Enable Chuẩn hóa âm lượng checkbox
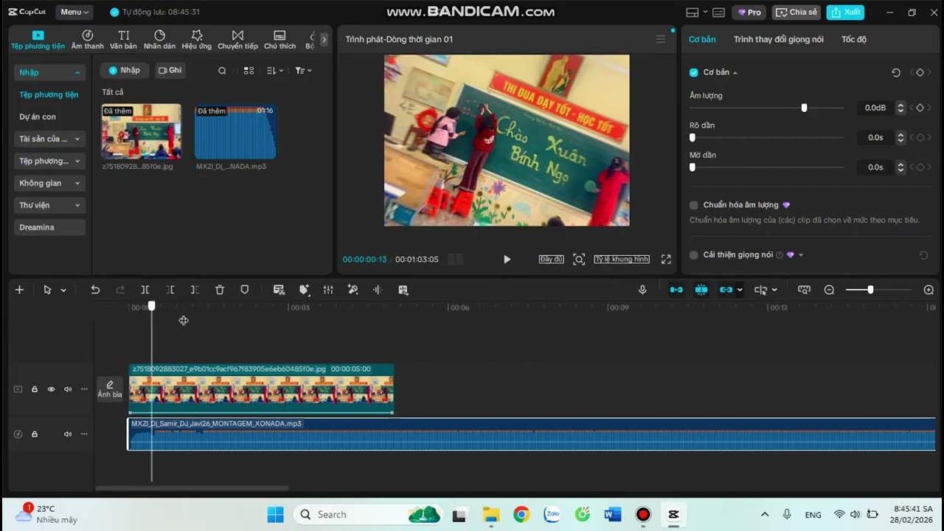 click(693, 205)
